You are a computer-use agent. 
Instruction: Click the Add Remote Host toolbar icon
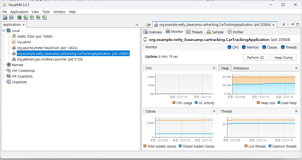[x=20, y=18]
